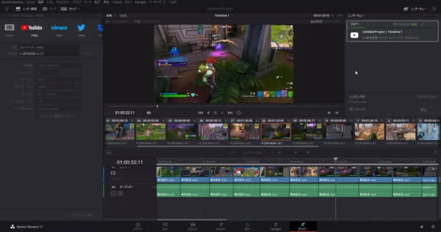Image resolution: width=441 pixels, height=232 pixels.
Task: Select clip 04 thumbnail in clip strip
Action: [x=150, y=132]
